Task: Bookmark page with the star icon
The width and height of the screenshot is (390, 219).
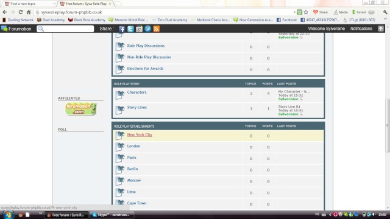Action: pyautogui.click(x=306, y=12)
